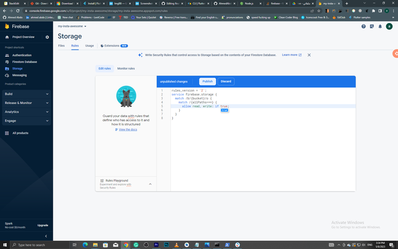398x249 pixels.
Task: Show hidden system tray icons
Action: coord(338,245)
